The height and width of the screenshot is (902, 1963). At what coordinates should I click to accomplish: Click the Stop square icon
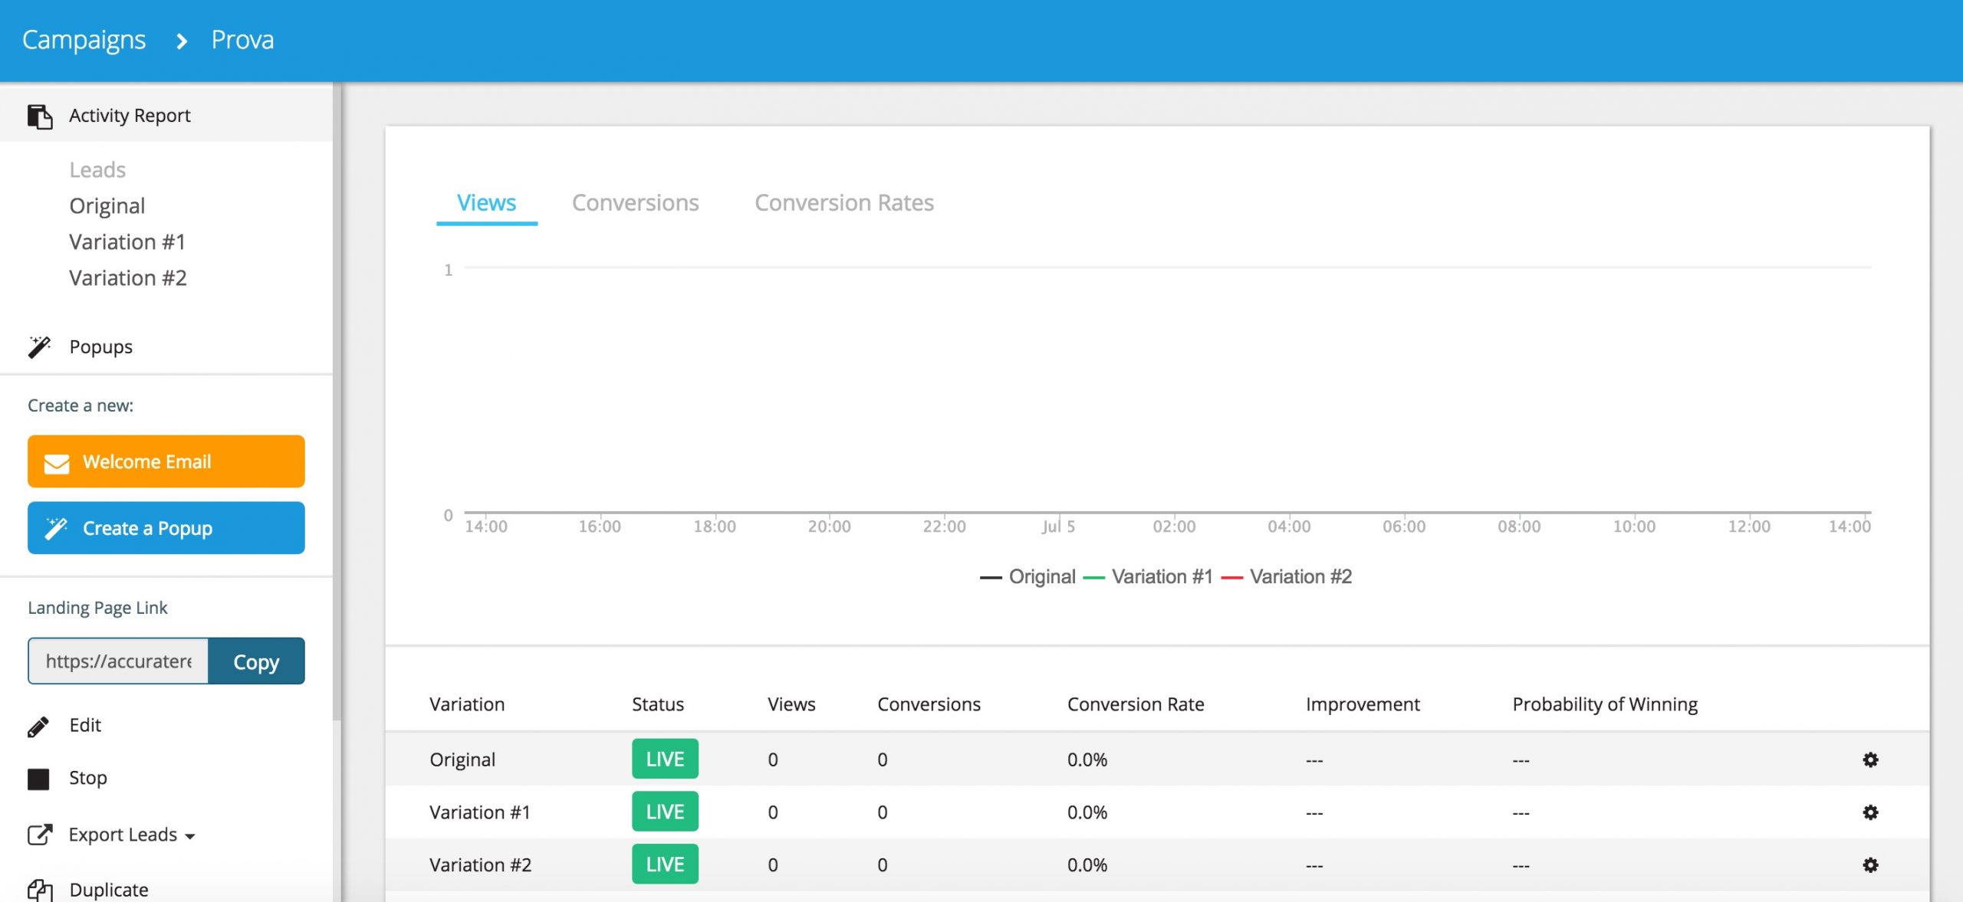click(36, 779)
